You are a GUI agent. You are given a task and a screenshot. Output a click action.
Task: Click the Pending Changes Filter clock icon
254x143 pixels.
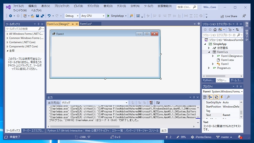pyautogui.click(x=230, y=30)
